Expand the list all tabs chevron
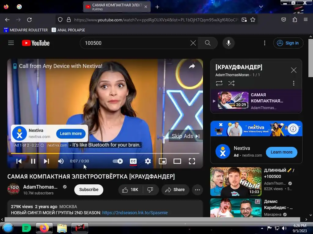The height and width of the screenshot is (234, 313). 261,7
